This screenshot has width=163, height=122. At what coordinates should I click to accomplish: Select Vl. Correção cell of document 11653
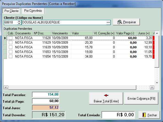pyautogui.click(x=104, y=52)
